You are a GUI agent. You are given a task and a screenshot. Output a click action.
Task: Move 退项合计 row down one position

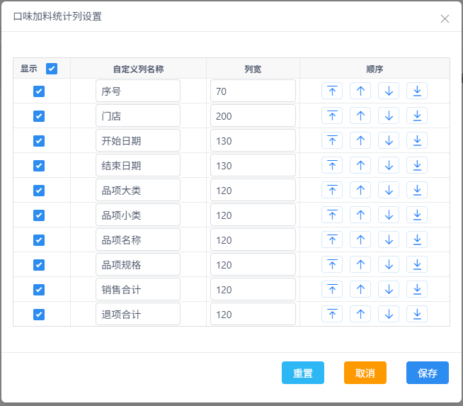[x=389, y=314]
